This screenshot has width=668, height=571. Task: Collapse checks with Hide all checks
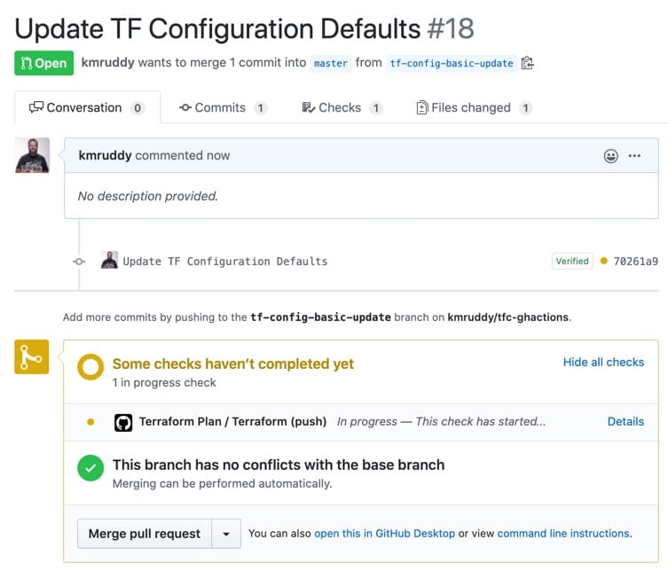603,363
